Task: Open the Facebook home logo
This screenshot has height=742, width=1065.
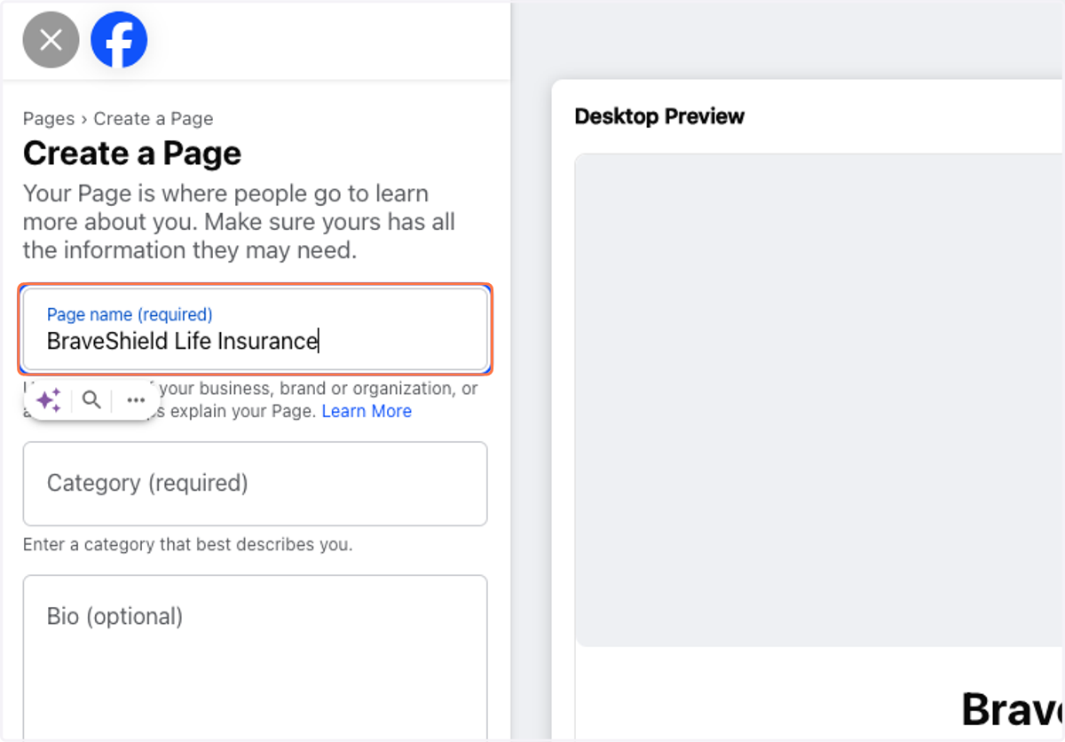Action: coord(119,40)
